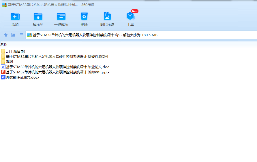The image size is (257, 162).
Task: Select the 外文翻译及原文.docx file
Action: (20, 77)
